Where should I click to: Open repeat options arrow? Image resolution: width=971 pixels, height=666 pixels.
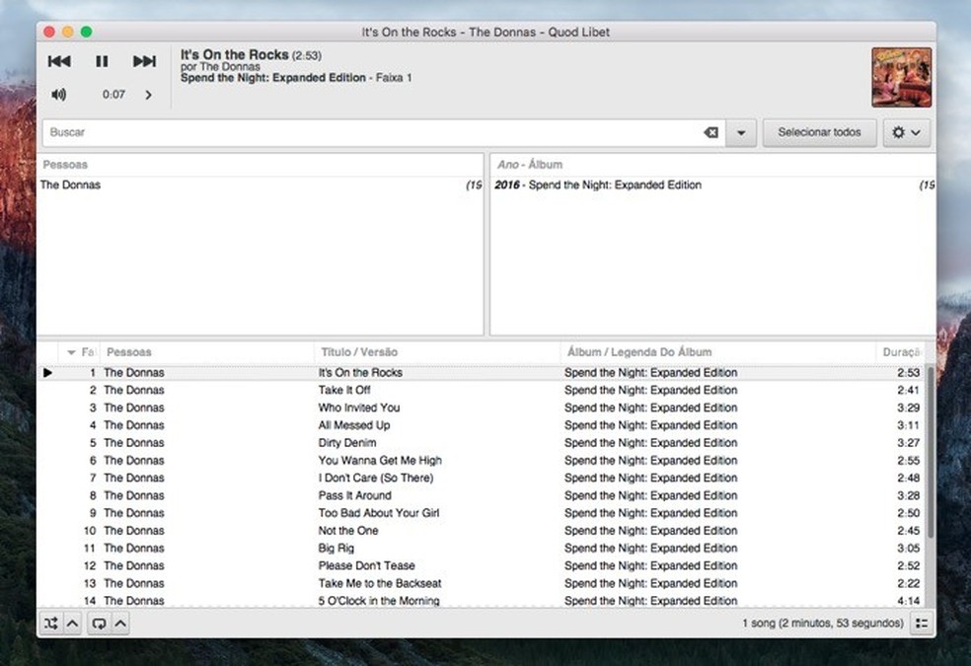point(120,624)
